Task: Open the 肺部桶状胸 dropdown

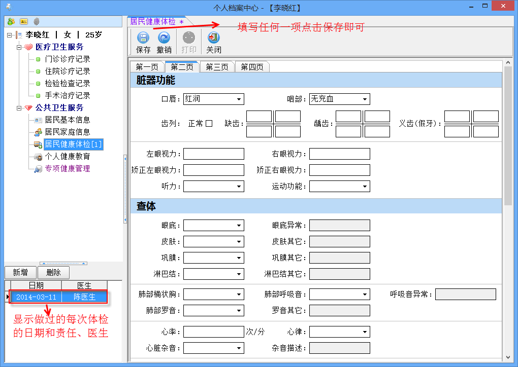Action: (x=239, y=295)
